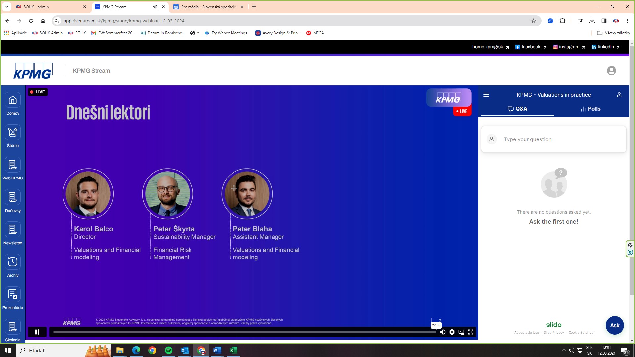Enter fullscreen video mode

click(x=471, y=332)
